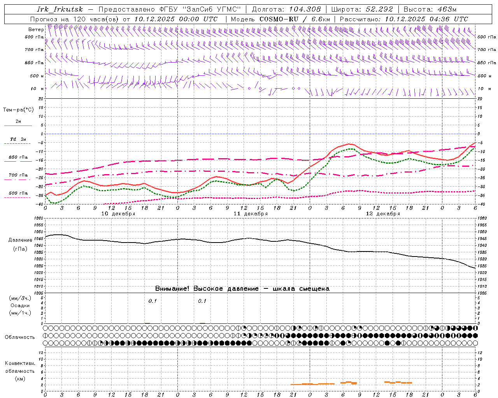Viewport: 498px width, 398px height.
Task: Click the Облачность cloud cover label
Action: (x=20, y=337)
